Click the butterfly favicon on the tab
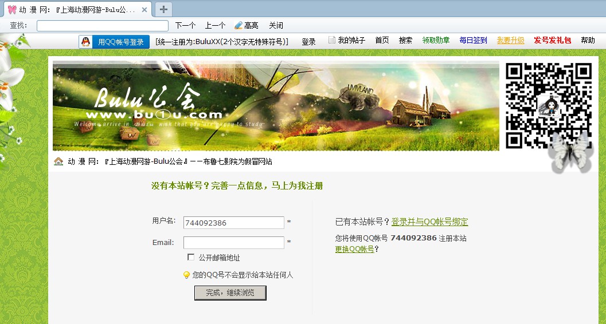The image size is (606, 324). (x=12, y=10)
